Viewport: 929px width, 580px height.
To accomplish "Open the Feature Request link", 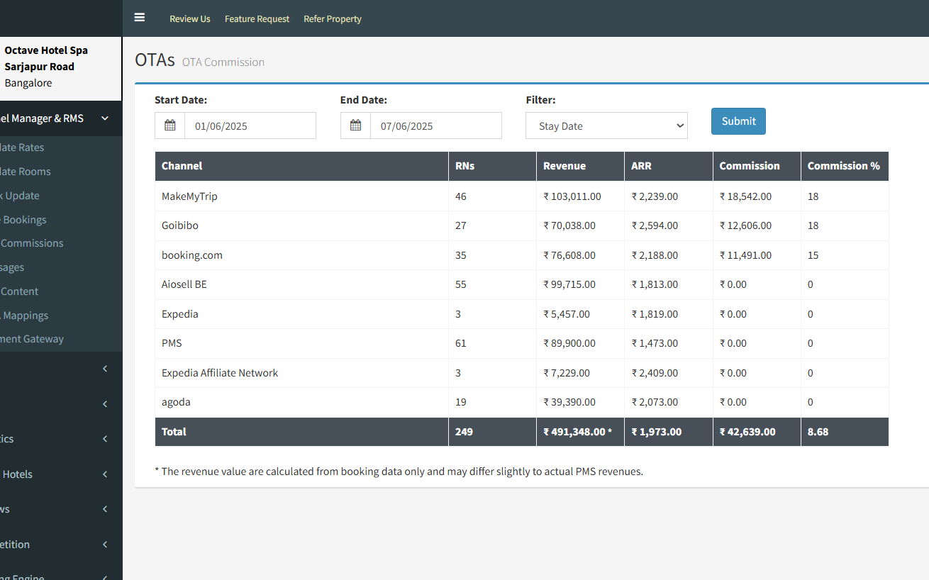I will click(257, 19).
